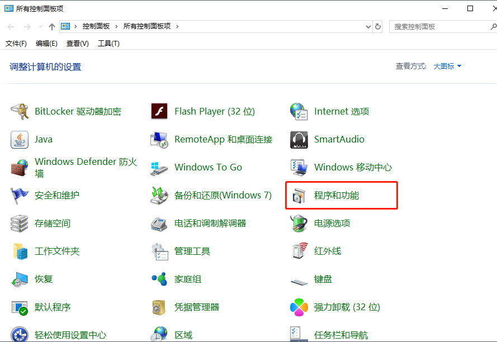Click the 工作文件夹 icon
Image resolution: width=497 pixels, height=342 pixels.
tap(20, 251)
